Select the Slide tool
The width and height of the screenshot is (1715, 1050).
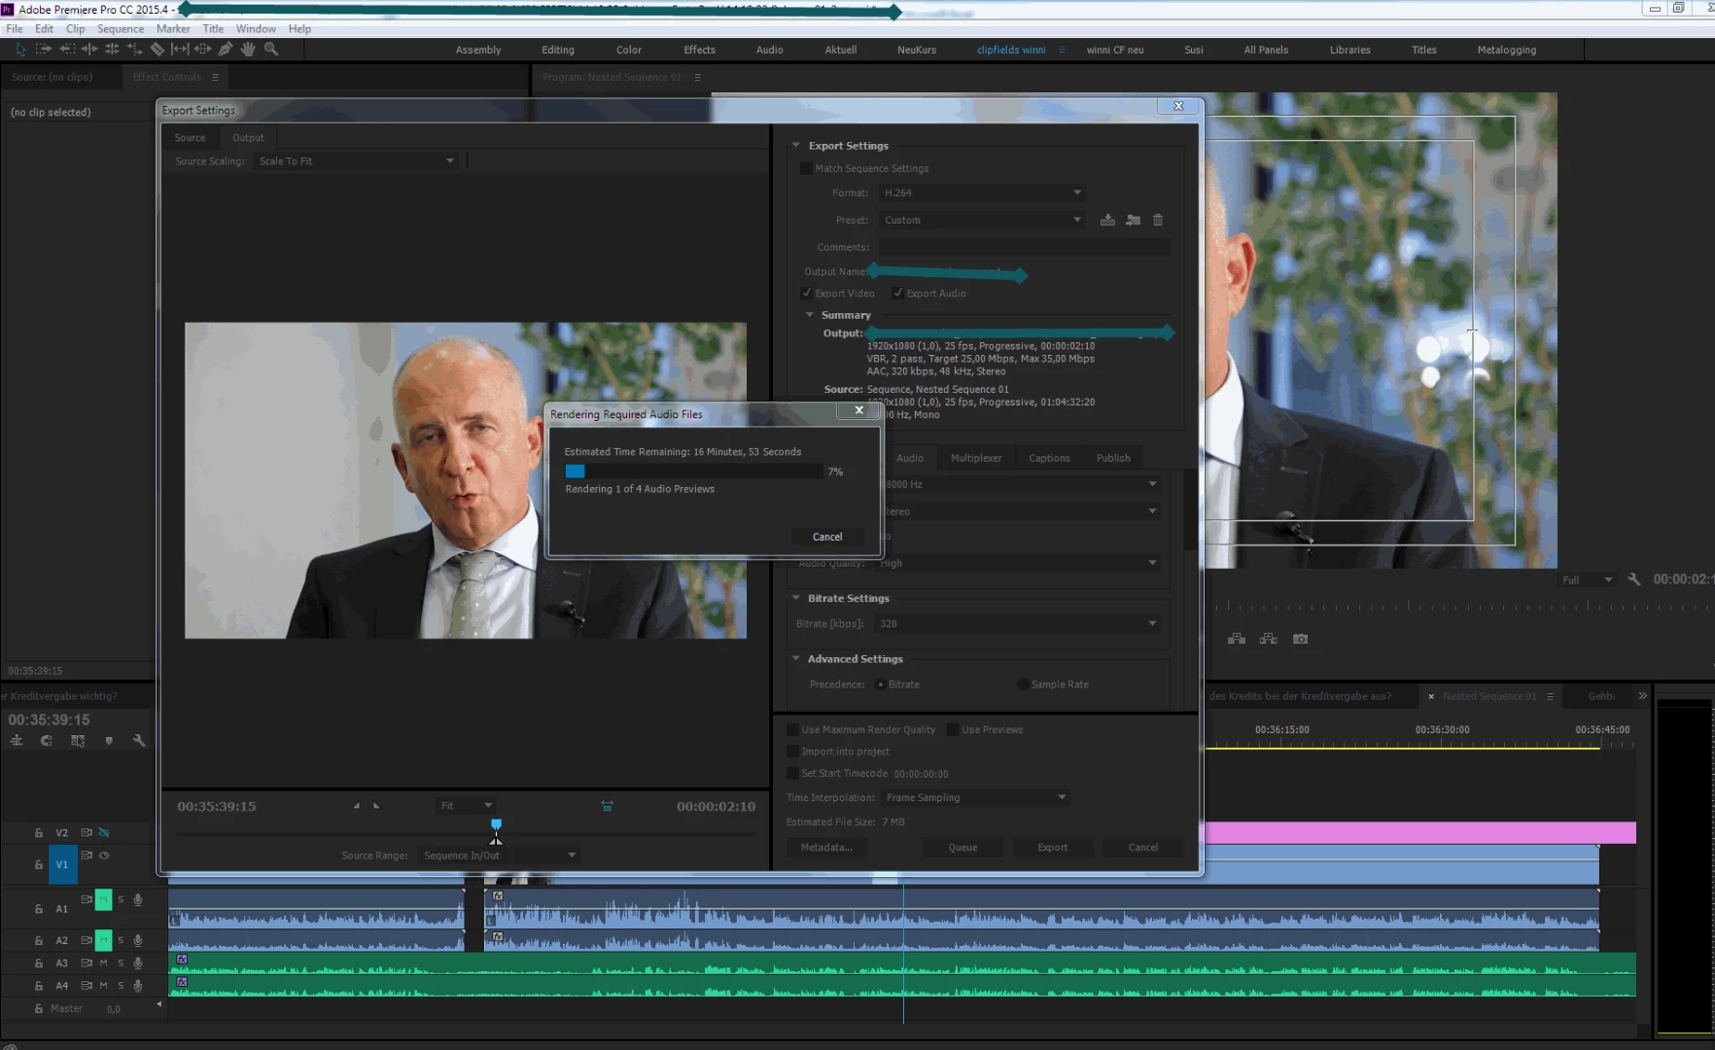click(x=202, y=49)
